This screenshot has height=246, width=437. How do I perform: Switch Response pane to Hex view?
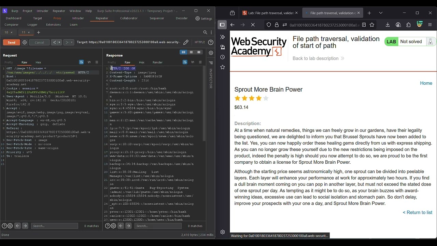click(141, 62)
